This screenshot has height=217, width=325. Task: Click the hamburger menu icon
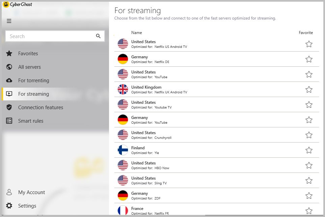tap(9, 21)
